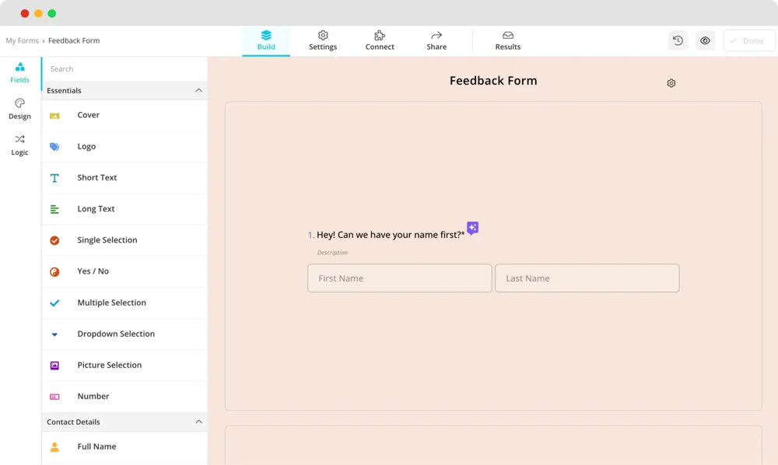Open the Logic panel in the sidebar
The width and height of the screenshot is (778, 465).
click(x=19, y=145)
